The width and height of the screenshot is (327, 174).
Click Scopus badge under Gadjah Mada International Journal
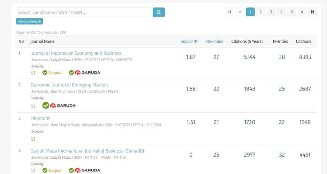(x=52, y=170)
